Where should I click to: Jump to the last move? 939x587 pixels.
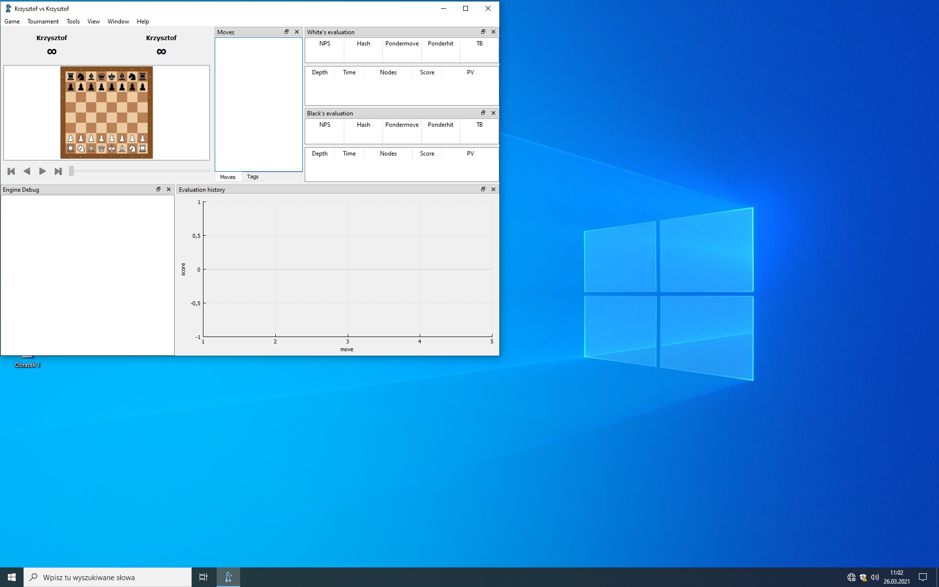(58, 171)
